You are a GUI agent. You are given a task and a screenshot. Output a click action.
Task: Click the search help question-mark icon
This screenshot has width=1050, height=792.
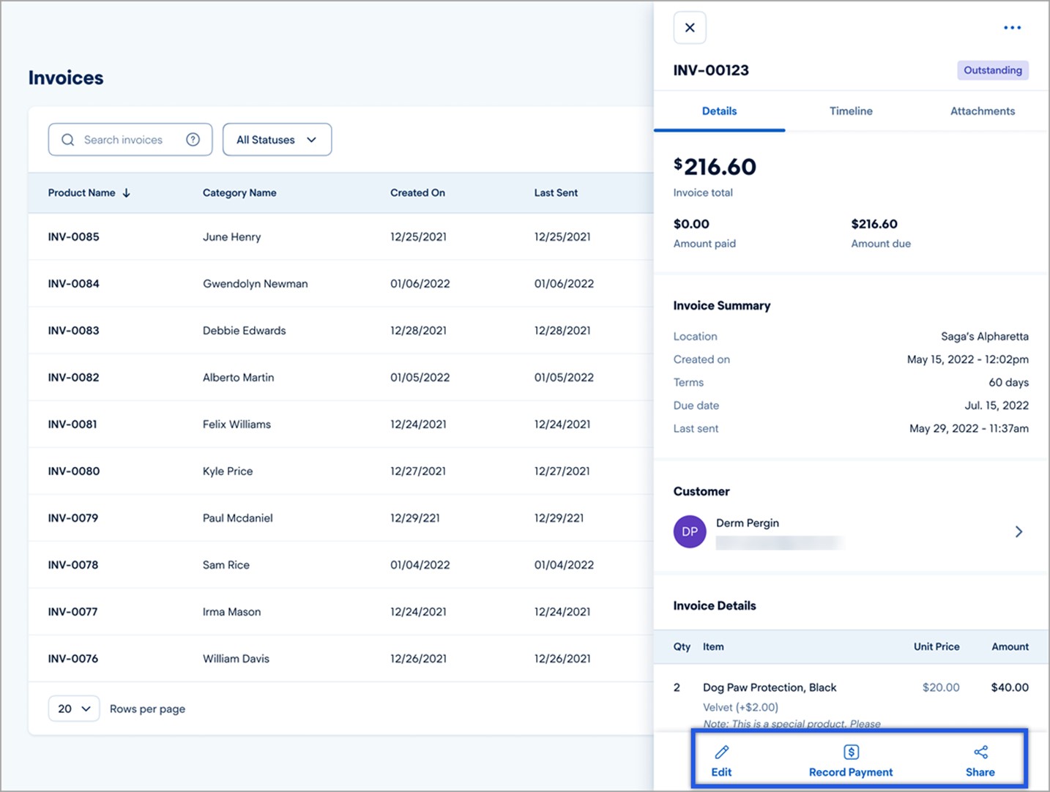point(193,140)
